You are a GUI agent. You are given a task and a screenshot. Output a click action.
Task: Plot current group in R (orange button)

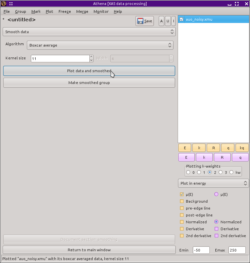coord(214,148)
